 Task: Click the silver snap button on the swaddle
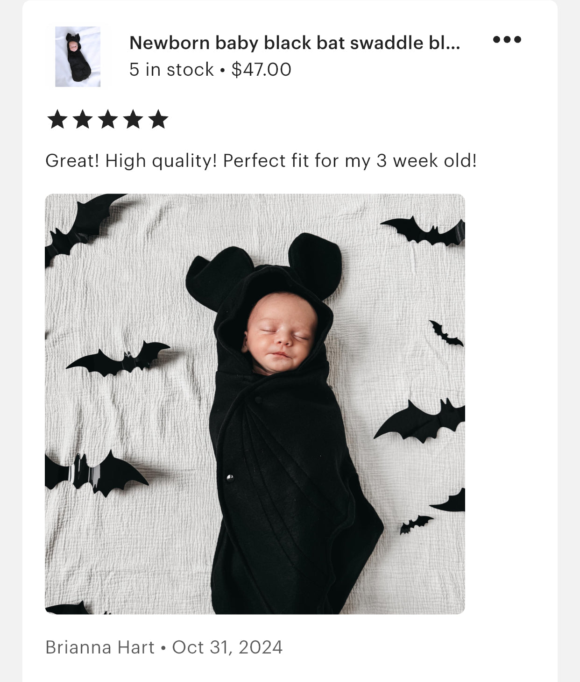(229, 477)
